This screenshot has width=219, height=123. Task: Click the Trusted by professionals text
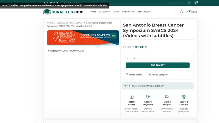point(184,110)
